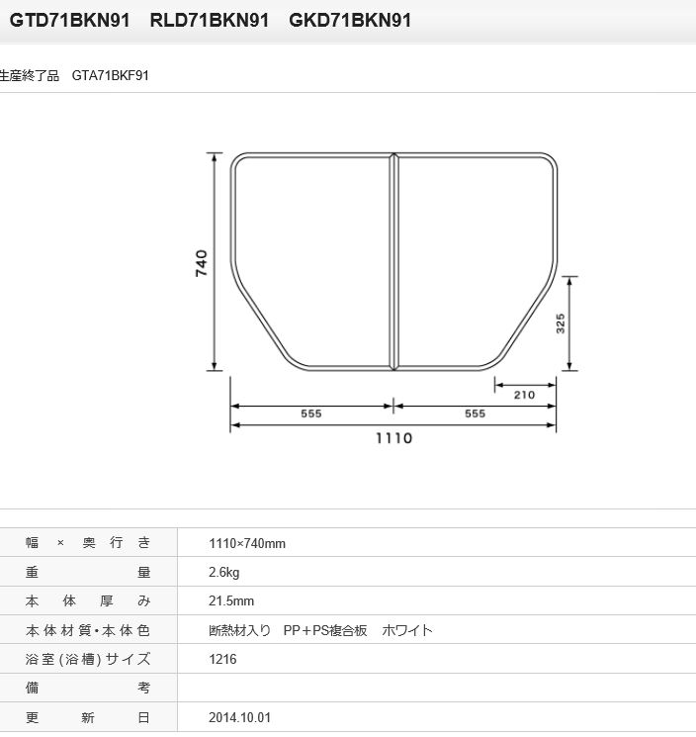Click the 2014.10.01 update date value
The image size is (696, 737).
(240, 718)
